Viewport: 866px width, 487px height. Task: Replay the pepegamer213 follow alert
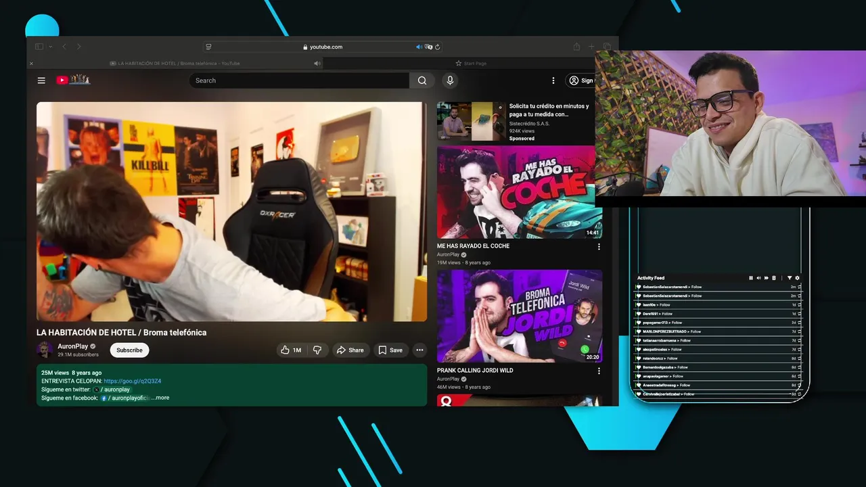point(799,323)
